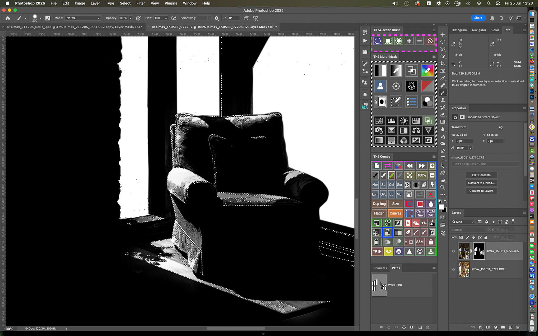Click the TK9 Multi-Mask person/subject mask icon
Image resolution: width=538 pixels, height=336 pixels.
click(380, 86)
